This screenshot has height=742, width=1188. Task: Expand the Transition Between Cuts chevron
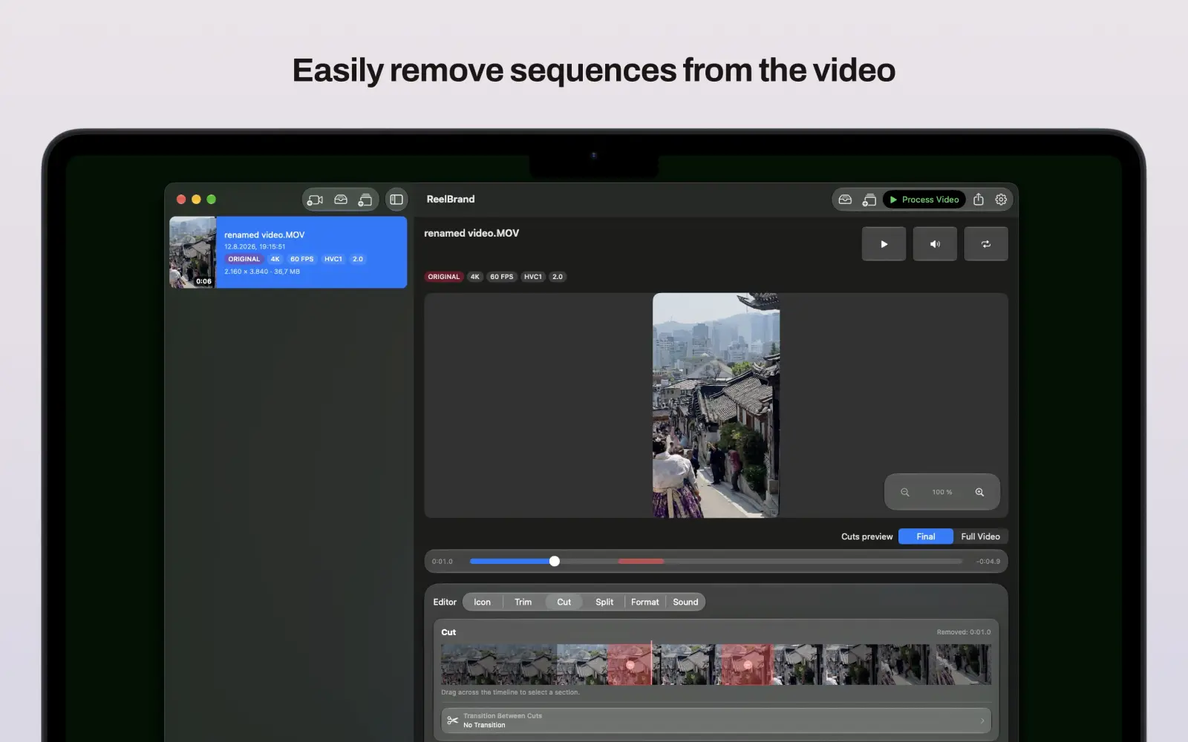(x=982, y=720)
